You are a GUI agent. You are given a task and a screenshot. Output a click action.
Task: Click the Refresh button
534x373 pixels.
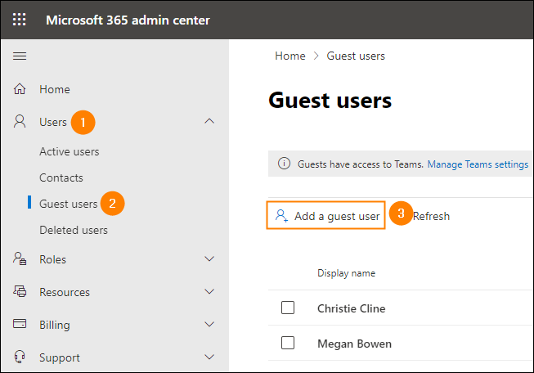point(431,216)
